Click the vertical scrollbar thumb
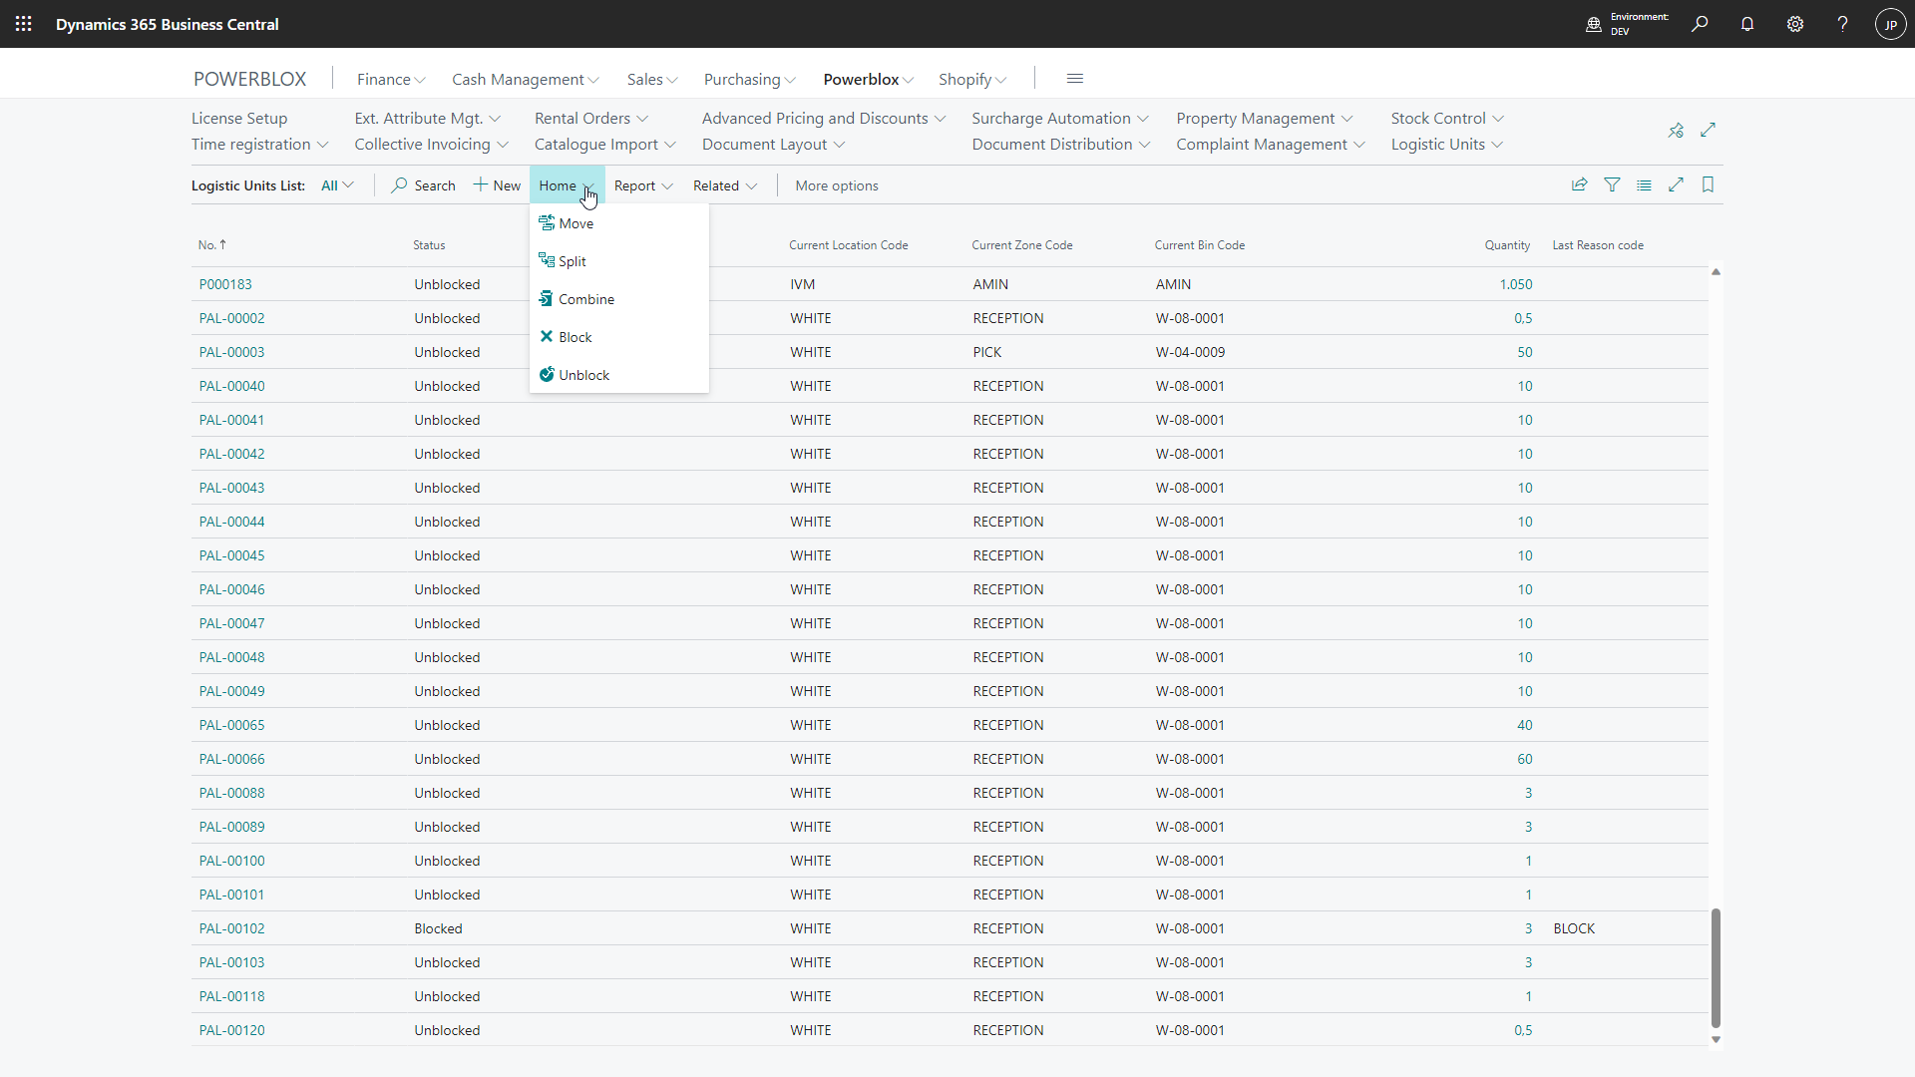The width and height of the screenshot is (1915, 1077). click(1716, 967)
